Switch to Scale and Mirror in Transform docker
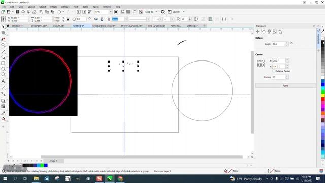The height and width of the screenshot is (183, 325). click(269, 32)
